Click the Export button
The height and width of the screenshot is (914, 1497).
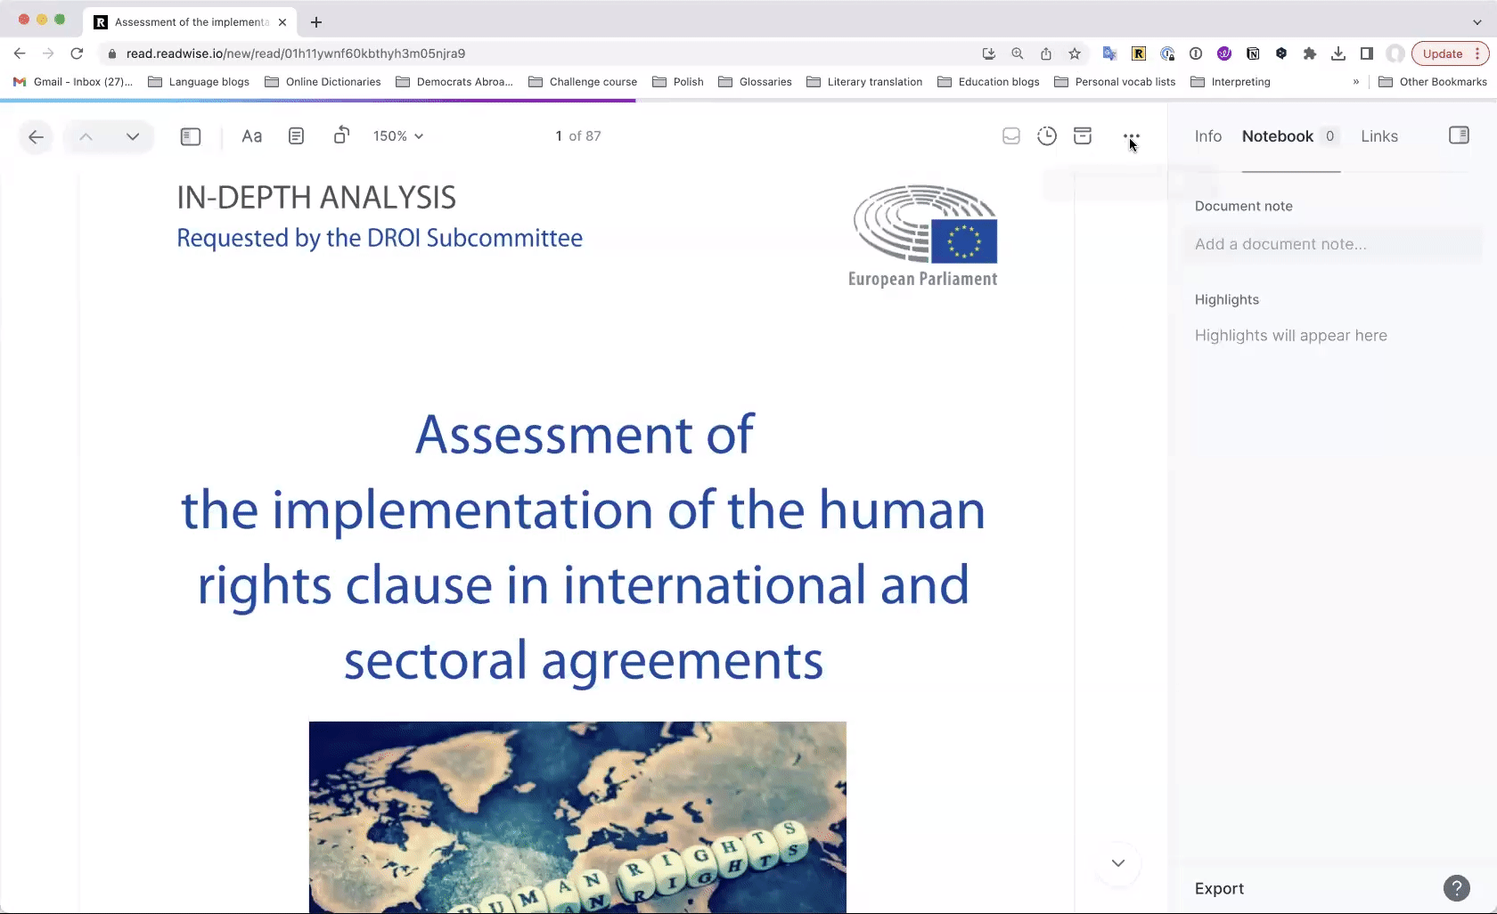[1219, 888]
